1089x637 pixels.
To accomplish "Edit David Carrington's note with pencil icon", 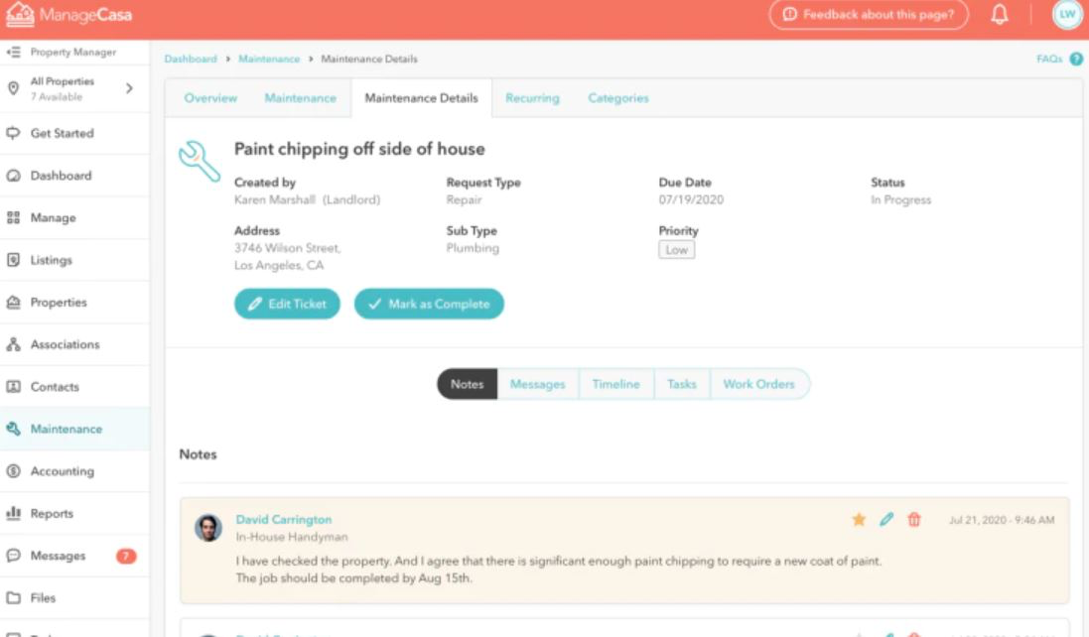I will (x=886, y=519).
